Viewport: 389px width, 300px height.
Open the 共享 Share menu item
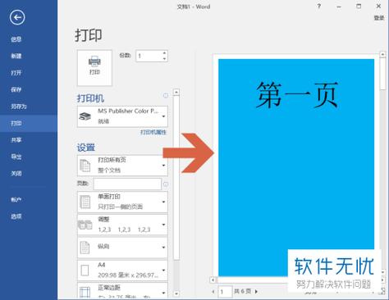[x=16, y=140]
